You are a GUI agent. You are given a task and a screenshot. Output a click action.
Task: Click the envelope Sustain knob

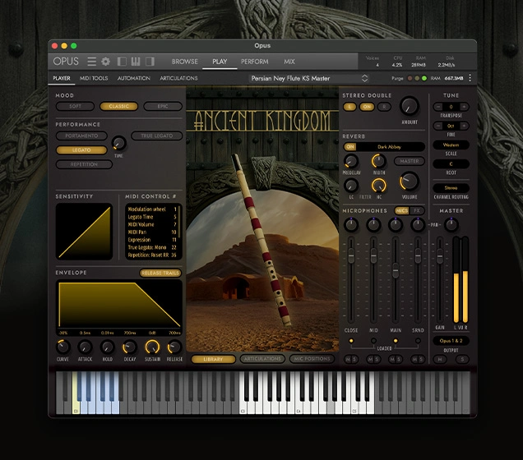152,347
